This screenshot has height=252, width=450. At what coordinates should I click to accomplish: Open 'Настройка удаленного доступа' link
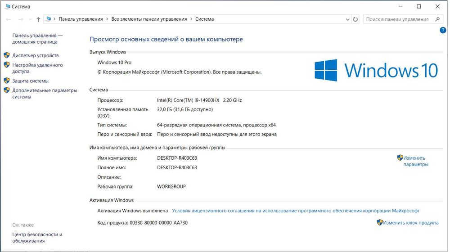tap(37, 68)
